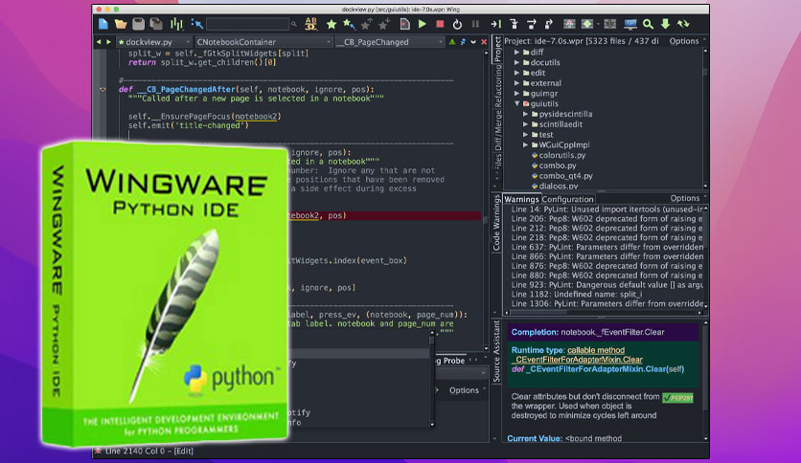Expand the docutils folder

[516, 63]
